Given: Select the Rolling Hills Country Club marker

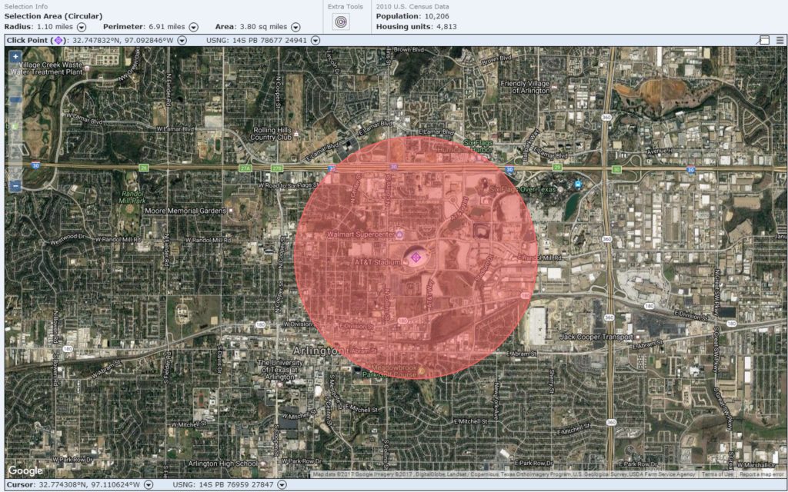Looking at the screenshot, I should [x=296, y=135].
